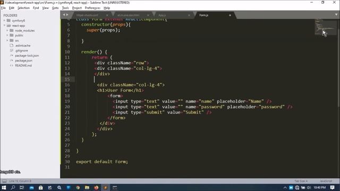Open README.md in sidebar
This screenshot has height=191, width=340.
[x=23, y=65]
